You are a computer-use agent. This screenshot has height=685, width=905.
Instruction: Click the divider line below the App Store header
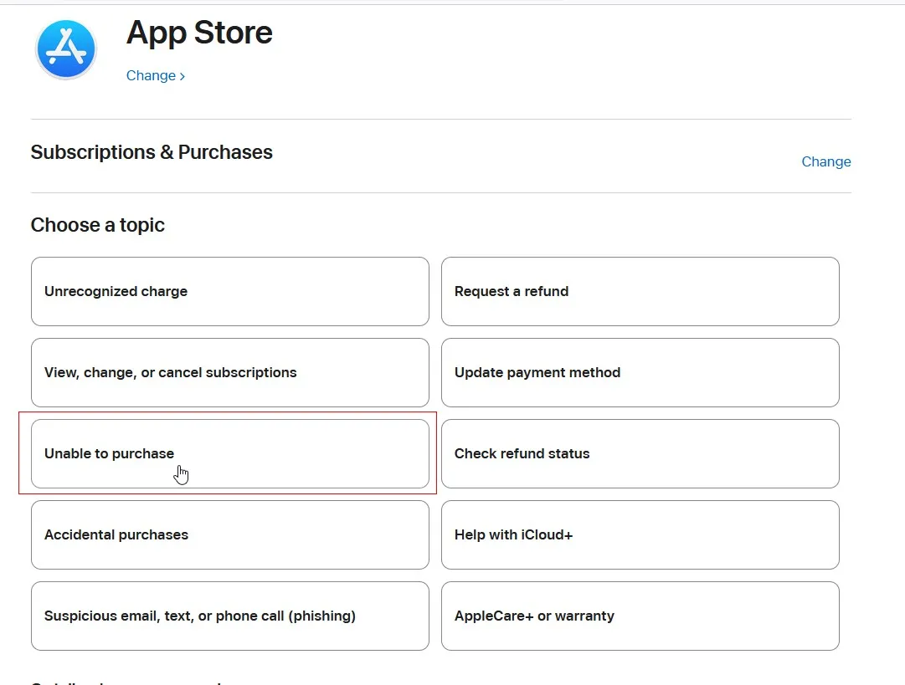pos(440,119)
